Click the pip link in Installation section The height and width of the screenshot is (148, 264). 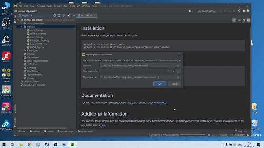click(x=112, y=35)
